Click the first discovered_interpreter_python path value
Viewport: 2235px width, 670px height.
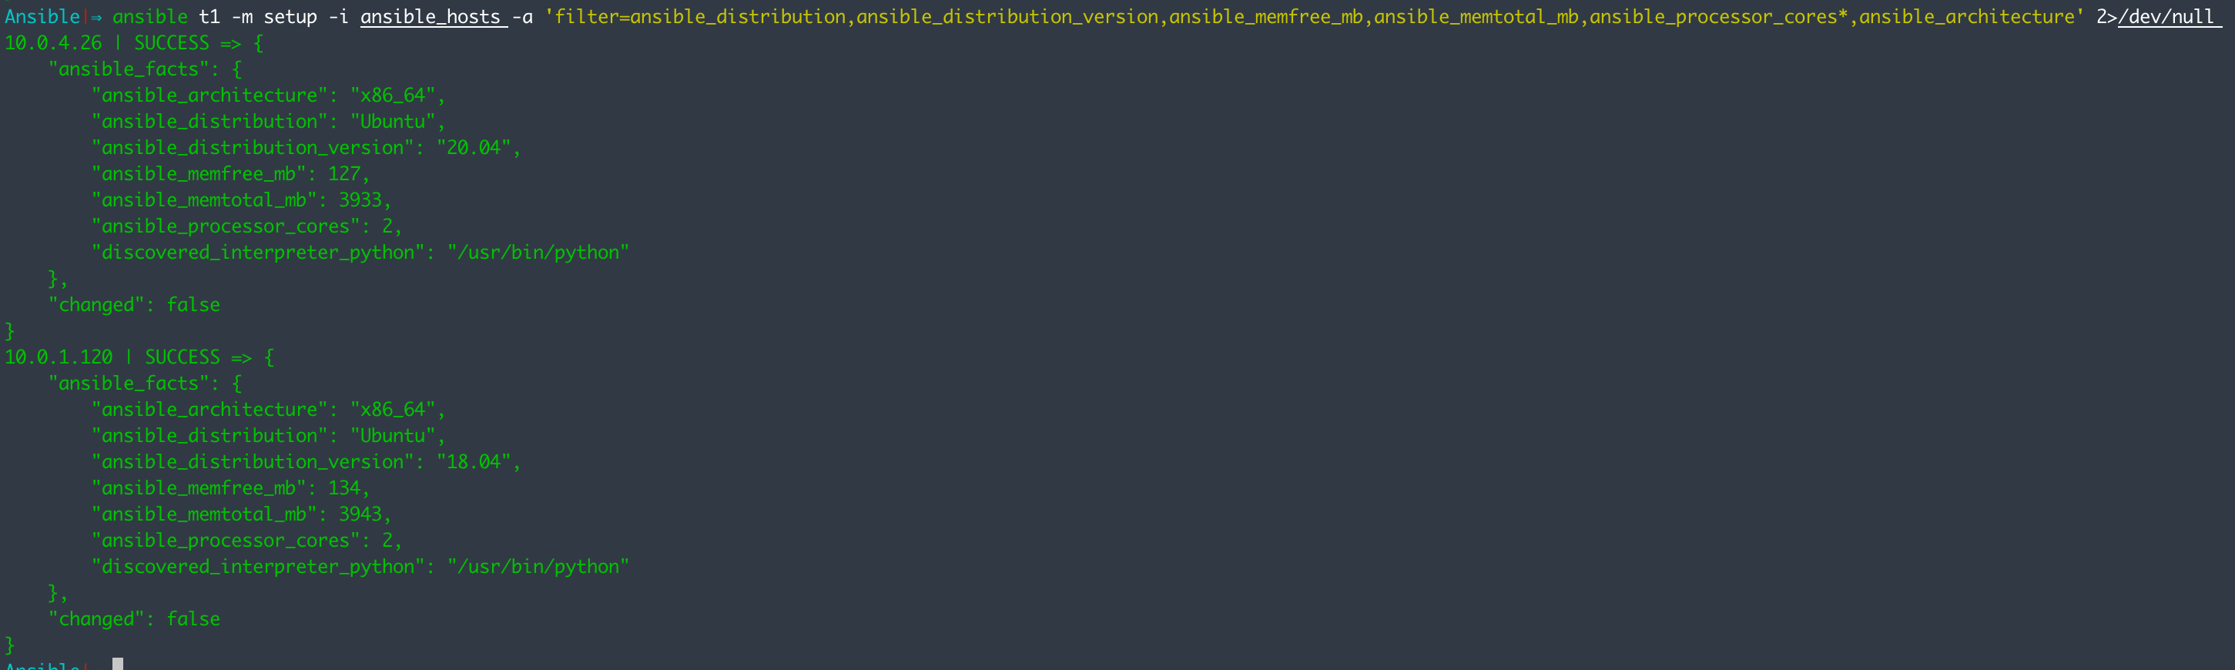pyautogui.click(x=538, y=253)
